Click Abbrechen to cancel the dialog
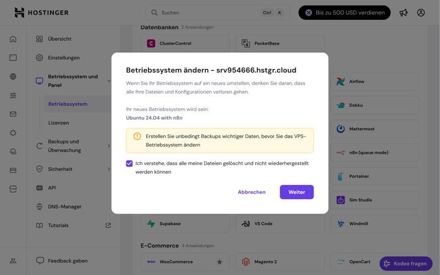The height and width of the screenshot is (275, 440). coord(251,192)
